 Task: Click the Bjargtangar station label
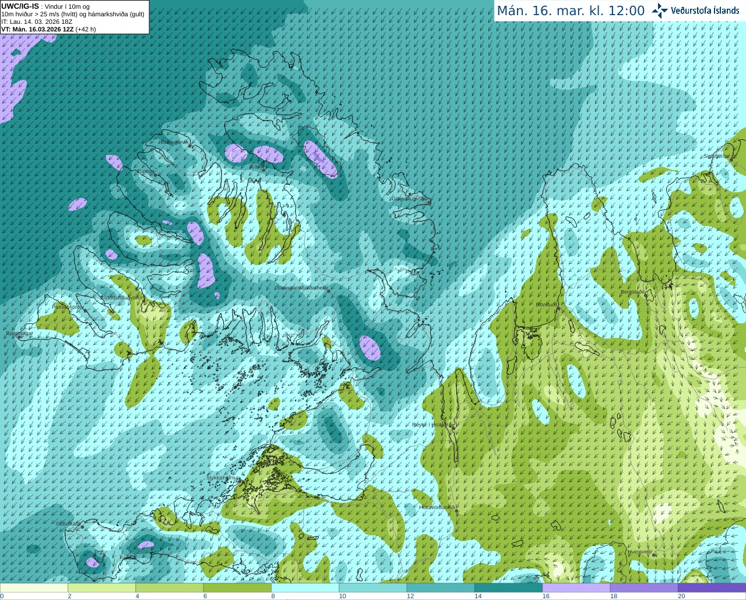19,333
